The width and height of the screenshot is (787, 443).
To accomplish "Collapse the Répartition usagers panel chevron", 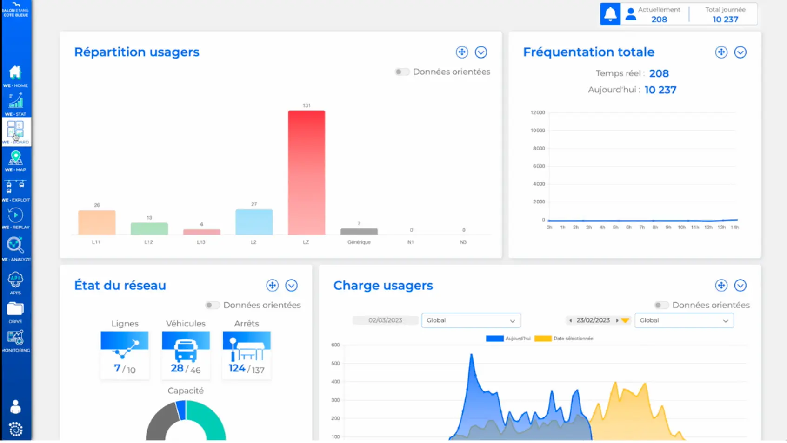I will point(481,52).
